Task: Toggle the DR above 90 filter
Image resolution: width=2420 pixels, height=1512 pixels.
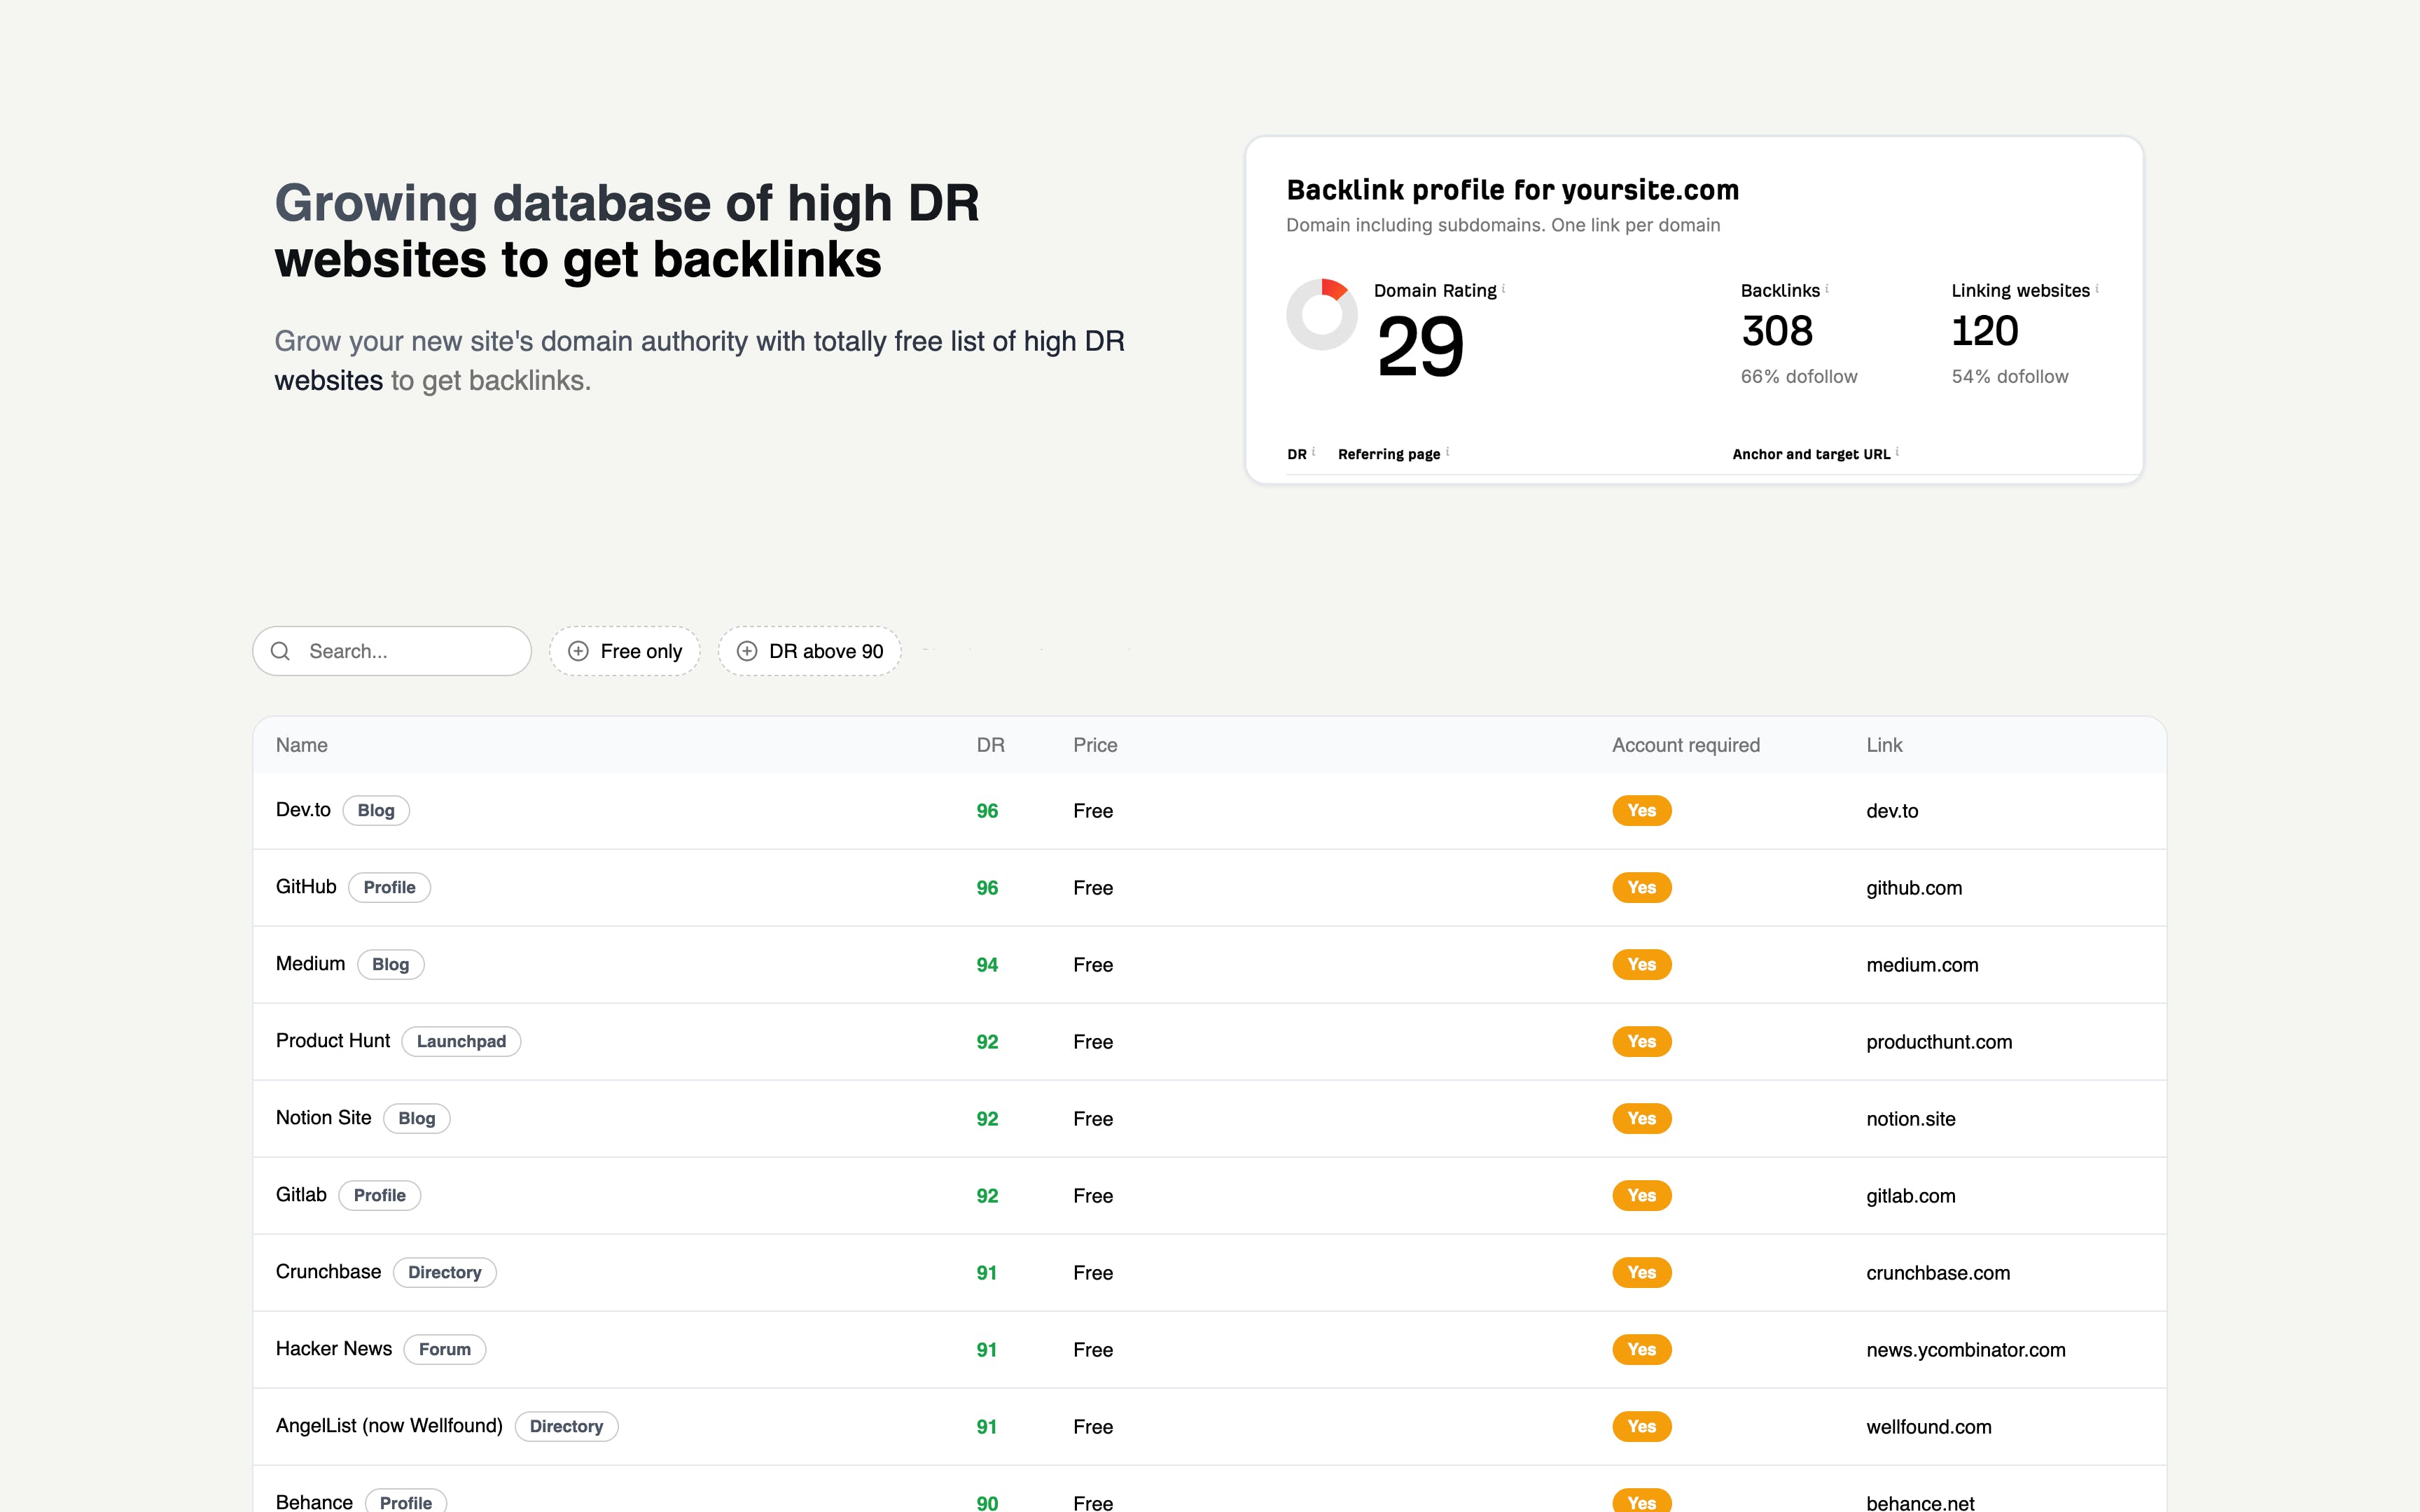Action: pyautogui.click(x=810, y=651)
